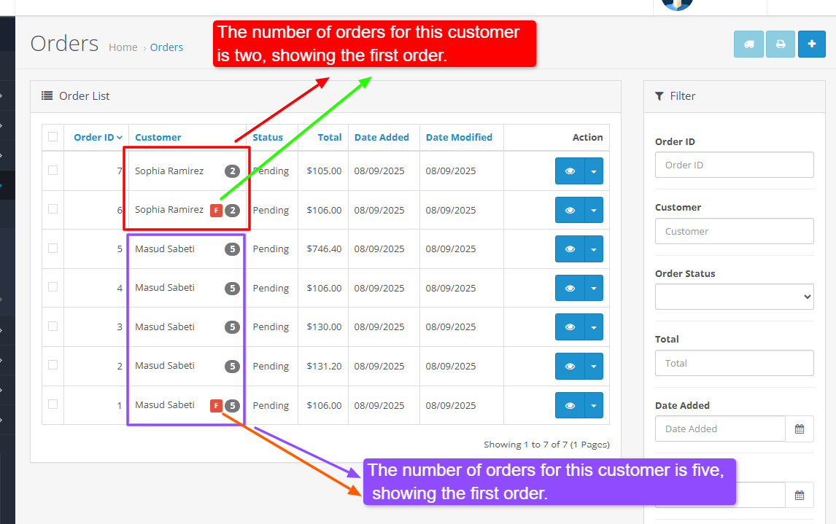Click the print invoice icon button

(780, 44)
